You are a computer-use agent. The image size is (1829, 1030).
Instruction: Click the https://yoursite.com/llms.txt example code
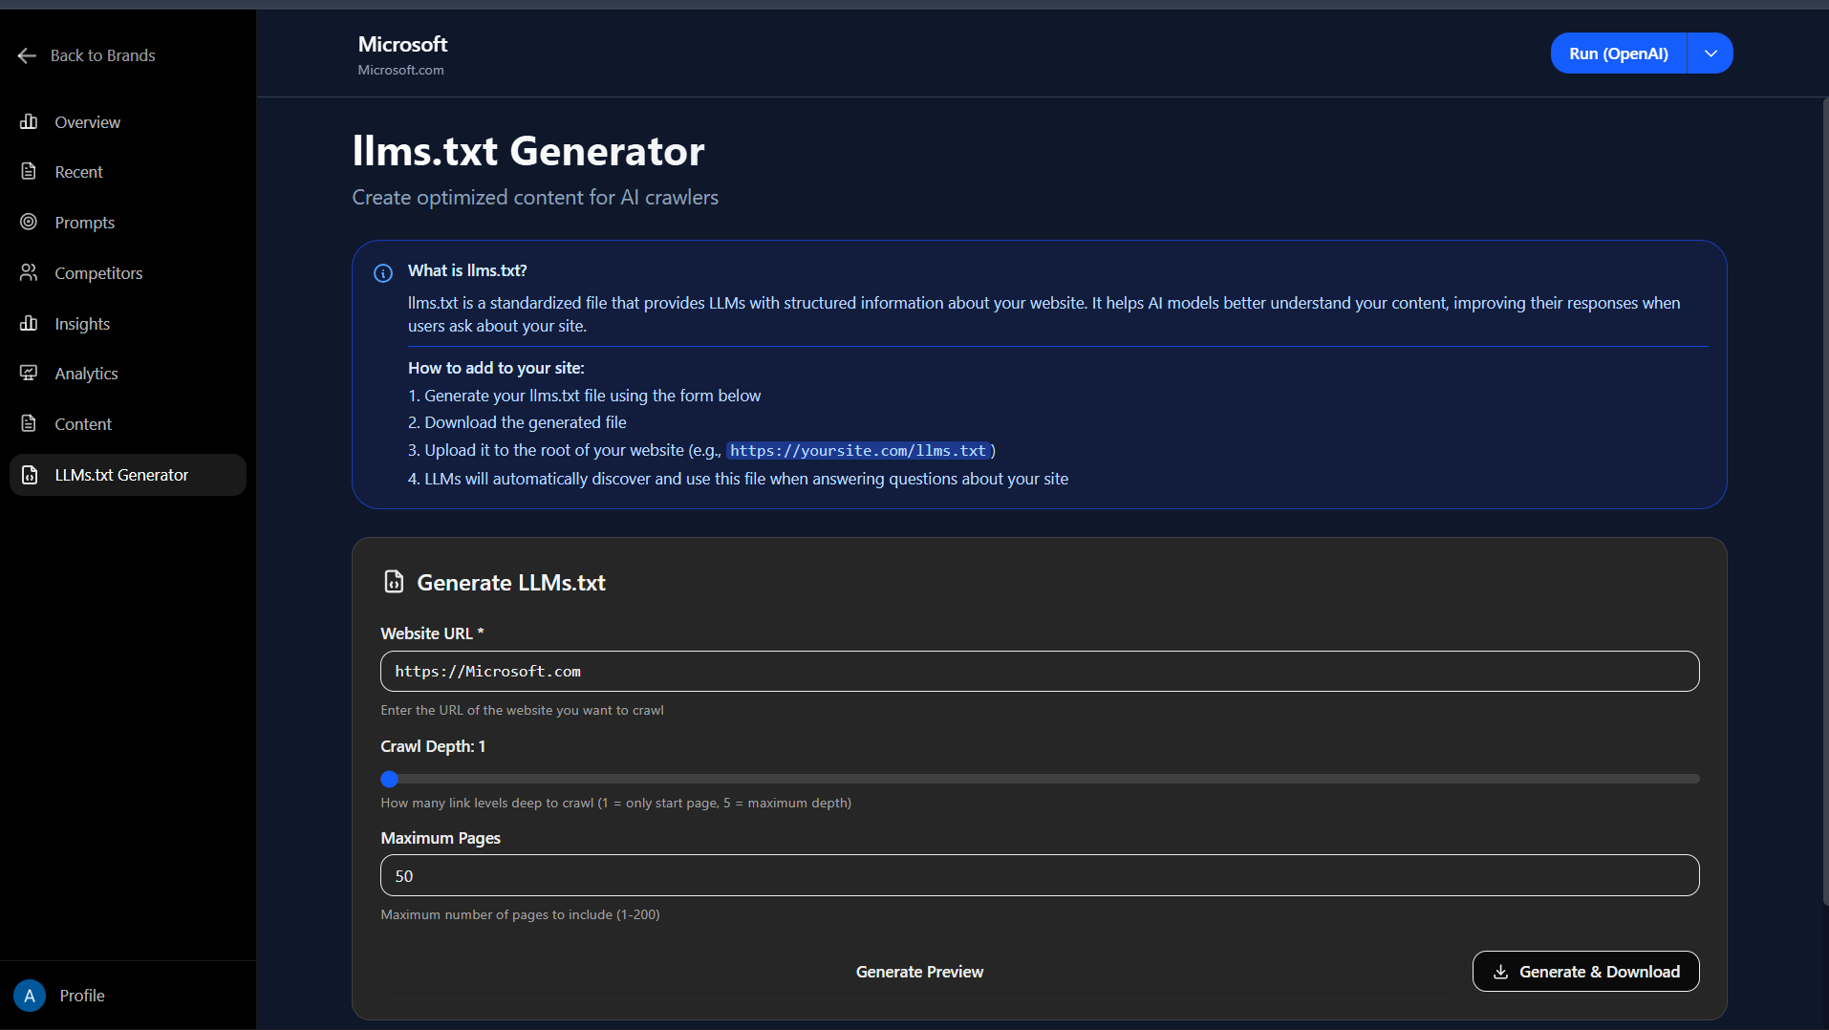pyautogui.click(x=857, y=451)
